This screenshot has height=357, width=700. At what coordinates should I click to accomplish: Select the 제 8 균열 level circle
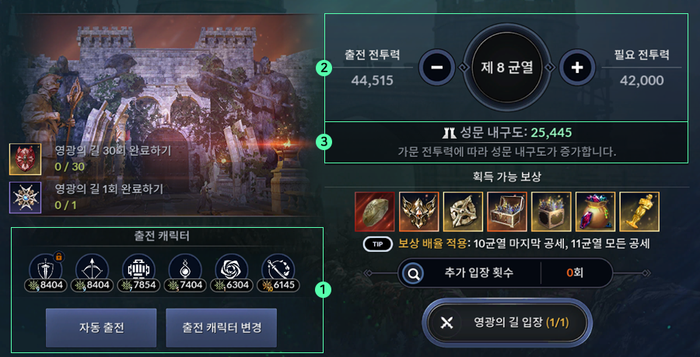click(x=507, y=68)
